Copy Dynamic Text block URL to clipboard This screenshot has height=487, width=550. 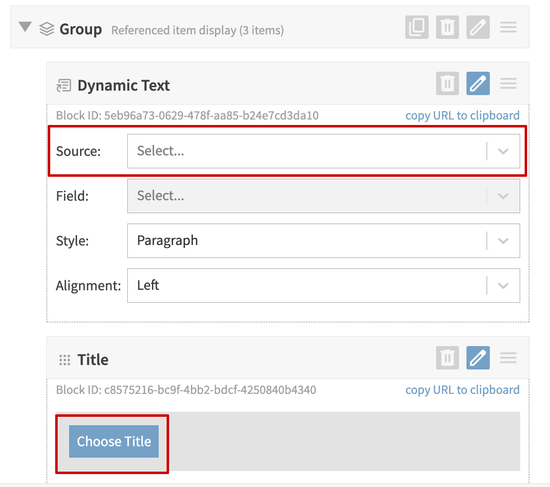pyautogui.click(x=462, y=115)
